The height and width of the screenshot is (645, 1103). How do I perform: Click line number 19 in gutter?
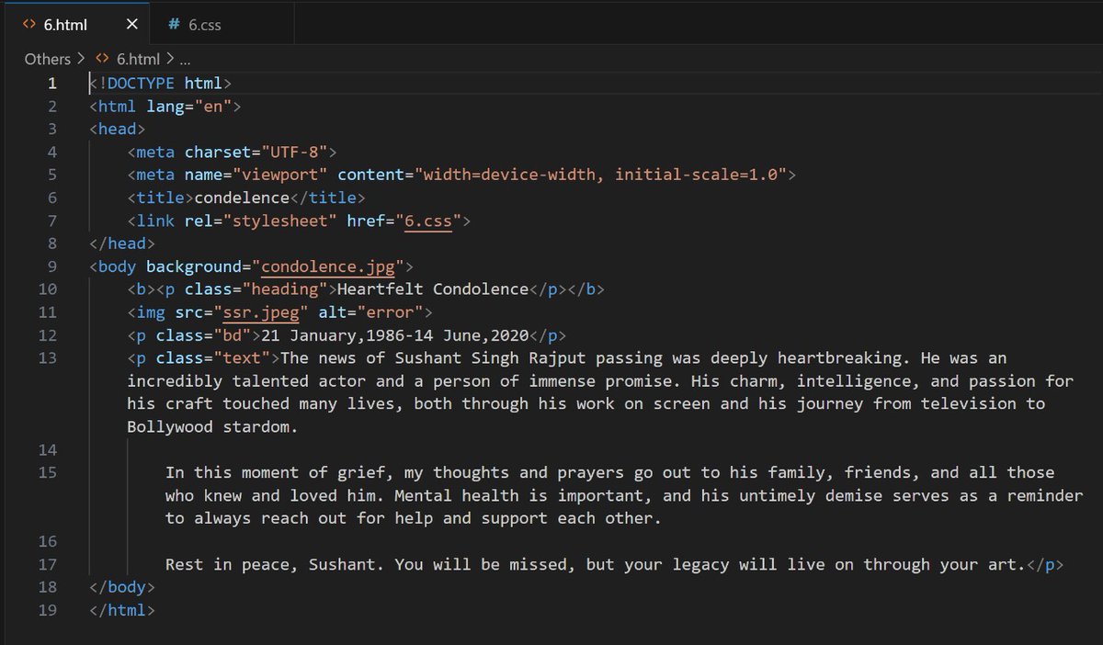tap(48, 611)
